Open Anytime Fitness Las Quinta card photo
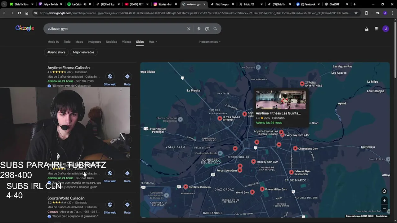The image size is (397, 223). 281,100
